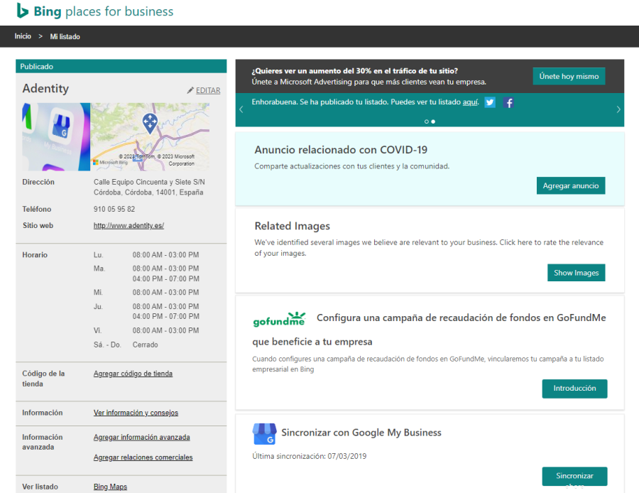
Task: Open Mi listado breadcrumb item
Action: (x=65, y=36)
